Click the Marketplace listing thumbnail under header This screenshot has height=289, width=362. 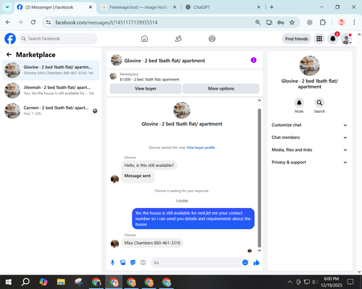pyautogui.click(x=113, y=77)
